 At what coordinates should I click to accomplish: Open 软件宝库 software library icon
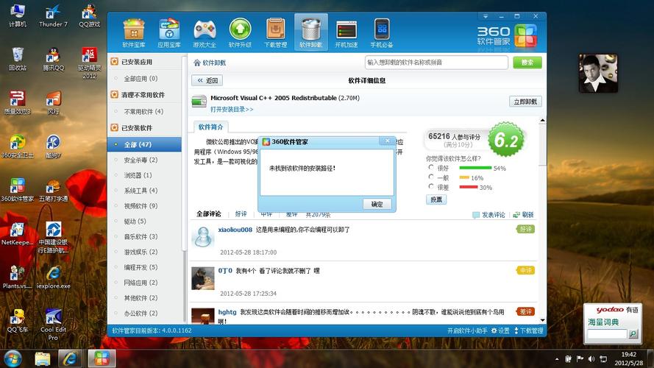click(x=134, y=33)
